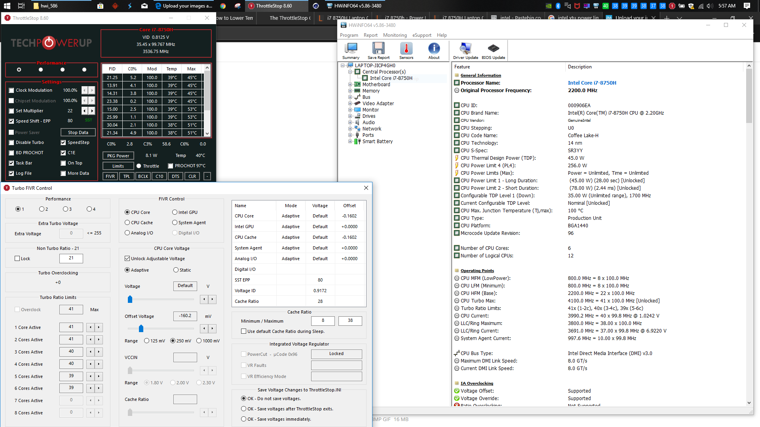
Task: Open the Windows Start menu
Action: [x=7, y=6]
